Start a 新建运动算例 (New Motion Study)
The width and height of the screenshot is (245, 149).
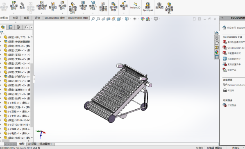(103, 7)
